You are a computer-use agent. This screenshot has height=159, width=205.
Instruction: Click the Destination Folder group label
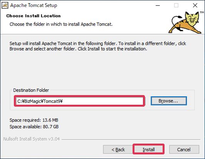point(31,90)
